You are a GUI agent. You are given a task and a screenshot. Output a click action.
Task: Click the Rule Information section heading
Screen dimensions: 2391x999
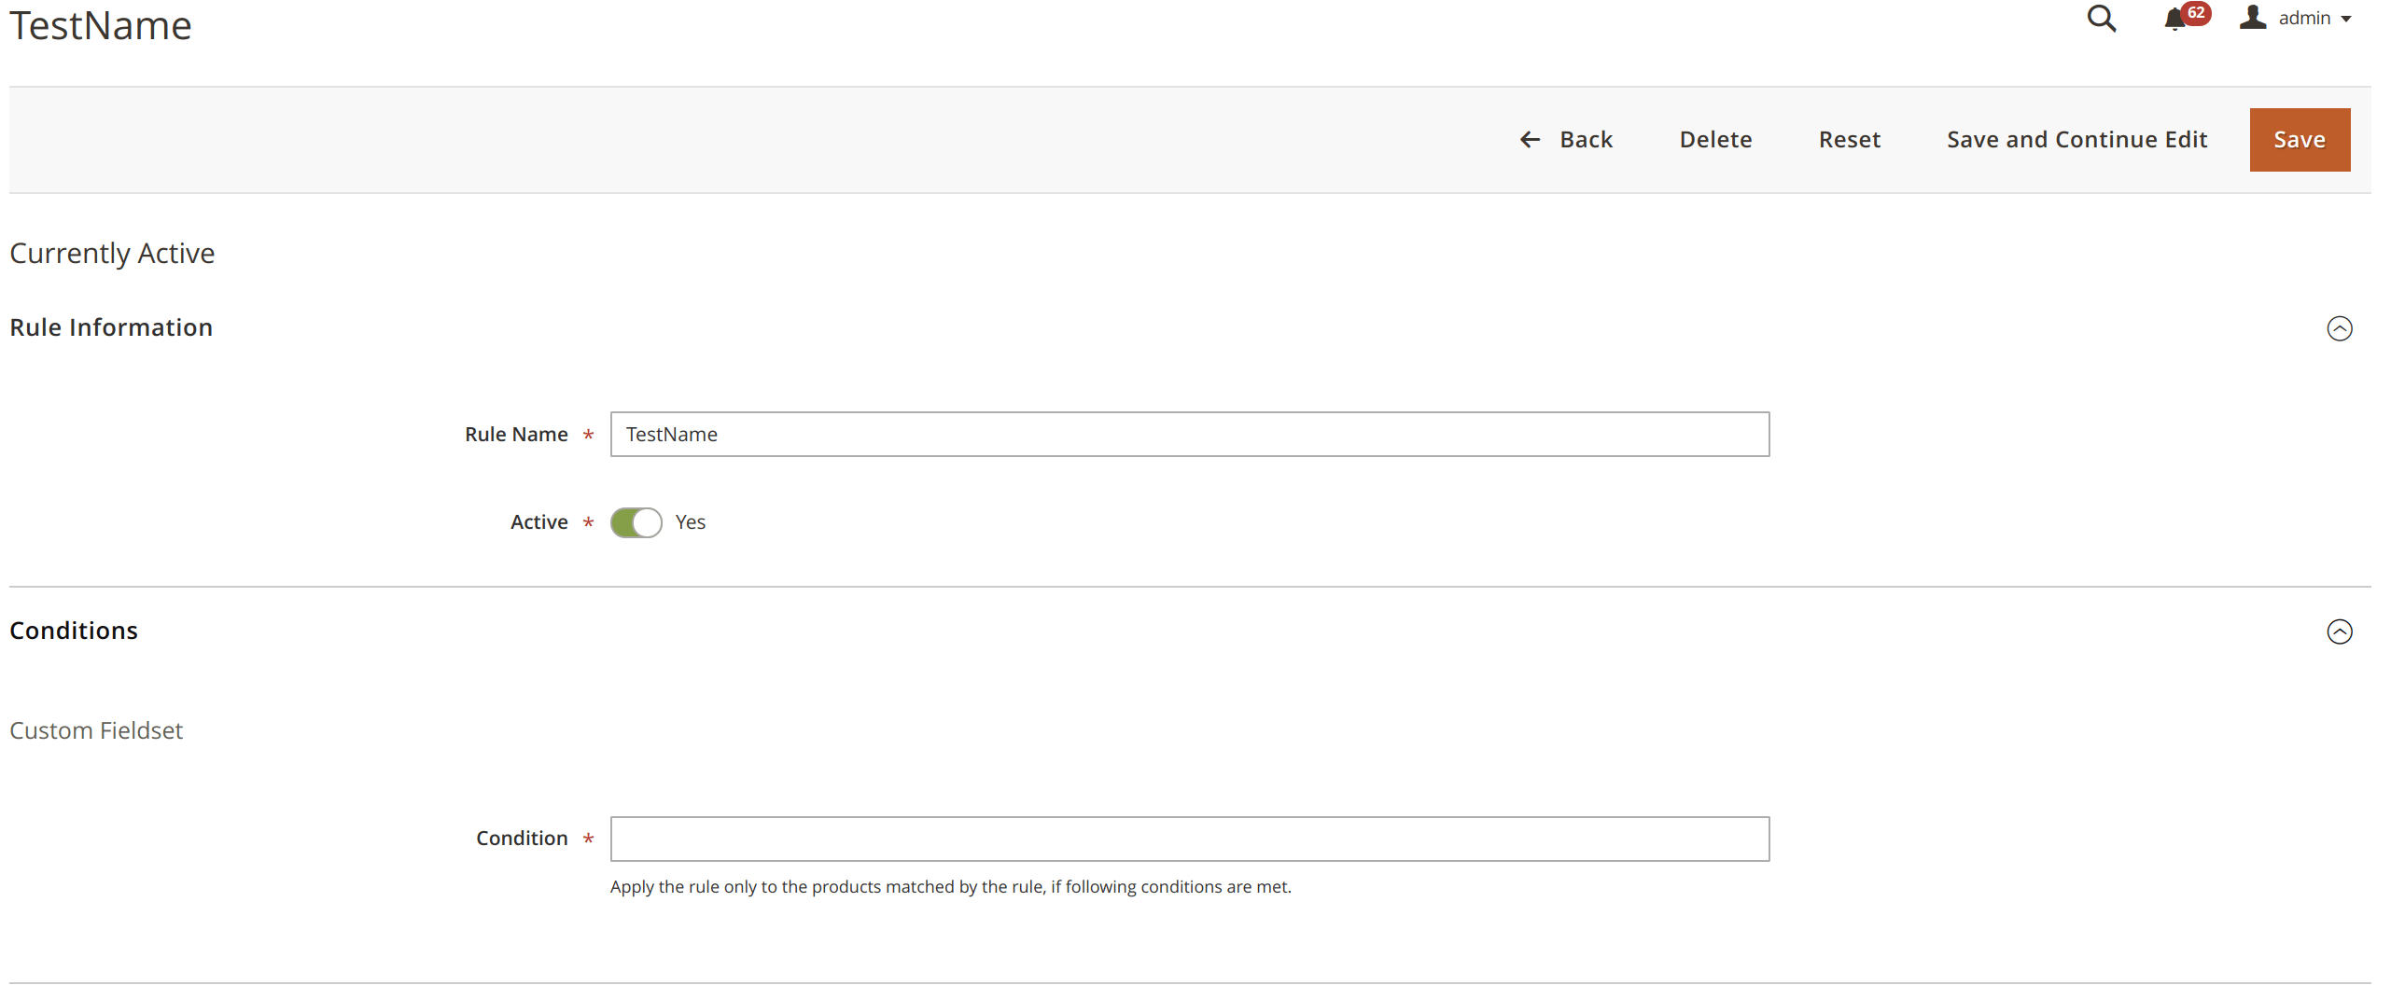pyautogui.click(x=111, y=327)
